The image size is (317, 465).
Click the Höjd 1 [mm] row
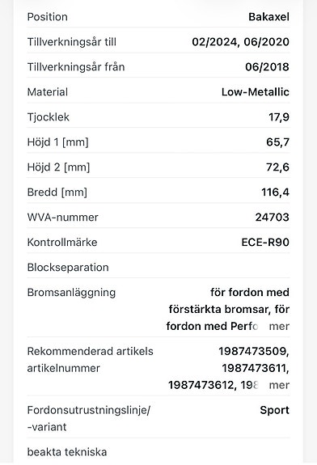[158, 142]
